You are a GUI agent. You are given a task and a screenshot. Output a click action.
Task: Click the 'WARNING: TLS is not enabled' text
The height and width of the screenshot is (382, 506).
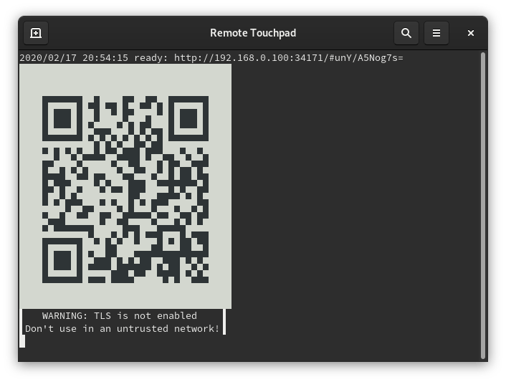[120, 315]
